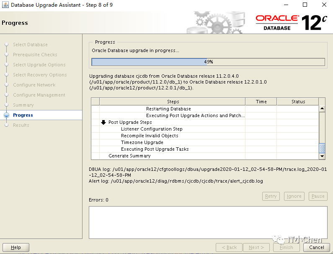333x254 pixels.
Task: Select the Results step in sidebar
Action: 21,125
